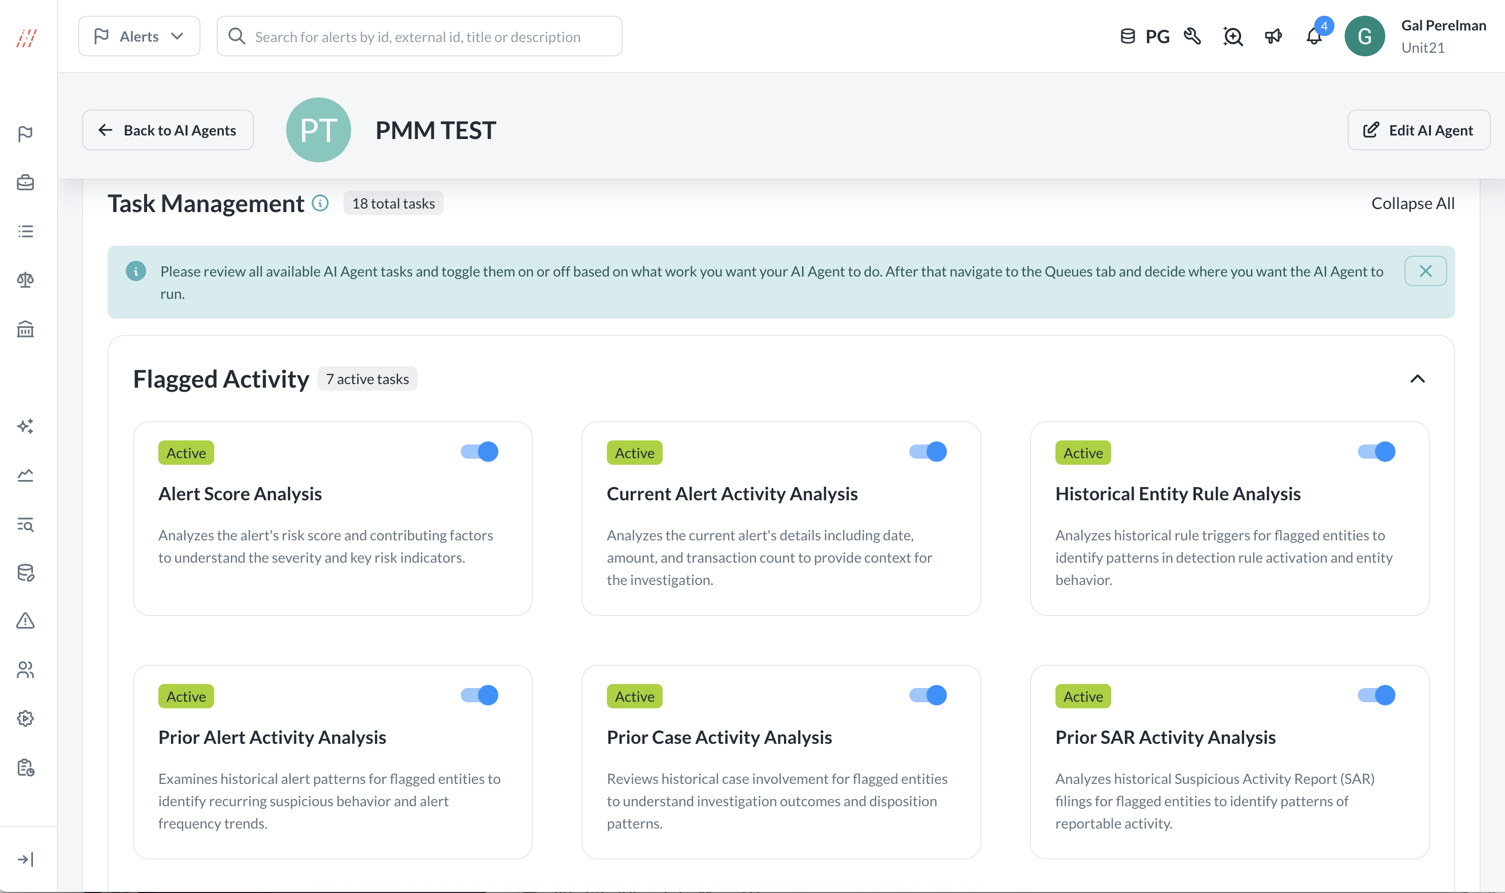Click the green G user avatar
The width and height of the screenshot is (1505, 893).
coord(1364,36)
